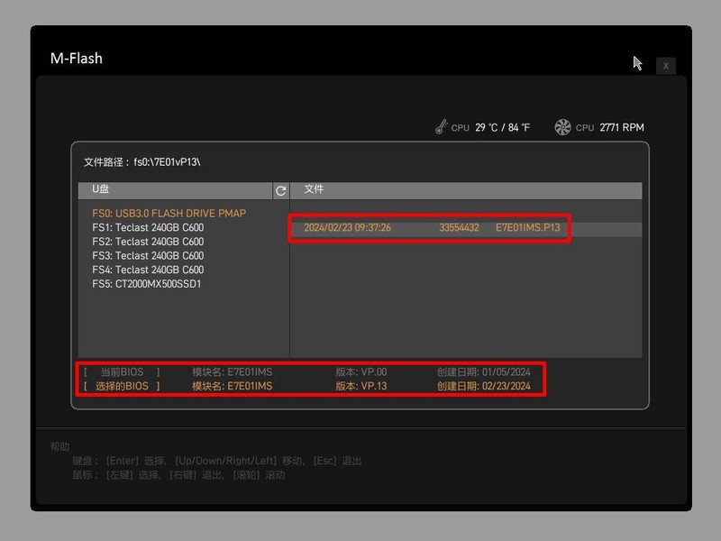The width and height of the screenshot is (721, 541).
Task: Choose the E7E01IMS.P13 BIOS file
Action: coord(527,228)
